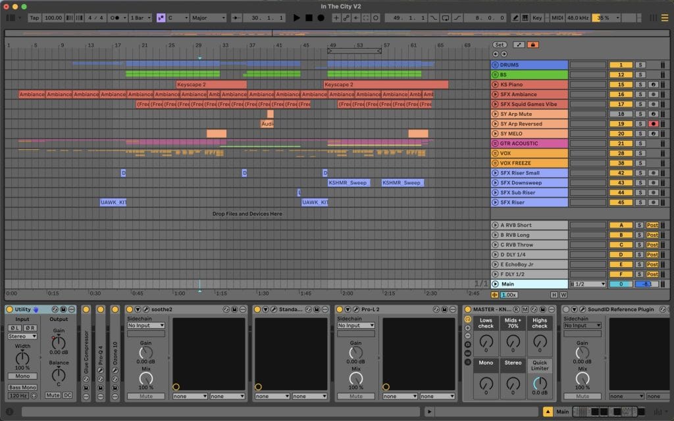Click the Key mapping mode button
Image resolution: width=674 pixels, height=421 pixels.
click(x=538, y=18)
